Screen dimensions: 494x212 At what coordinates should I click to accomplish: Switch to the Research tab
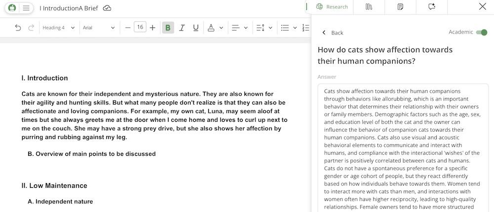coord(332,7)
